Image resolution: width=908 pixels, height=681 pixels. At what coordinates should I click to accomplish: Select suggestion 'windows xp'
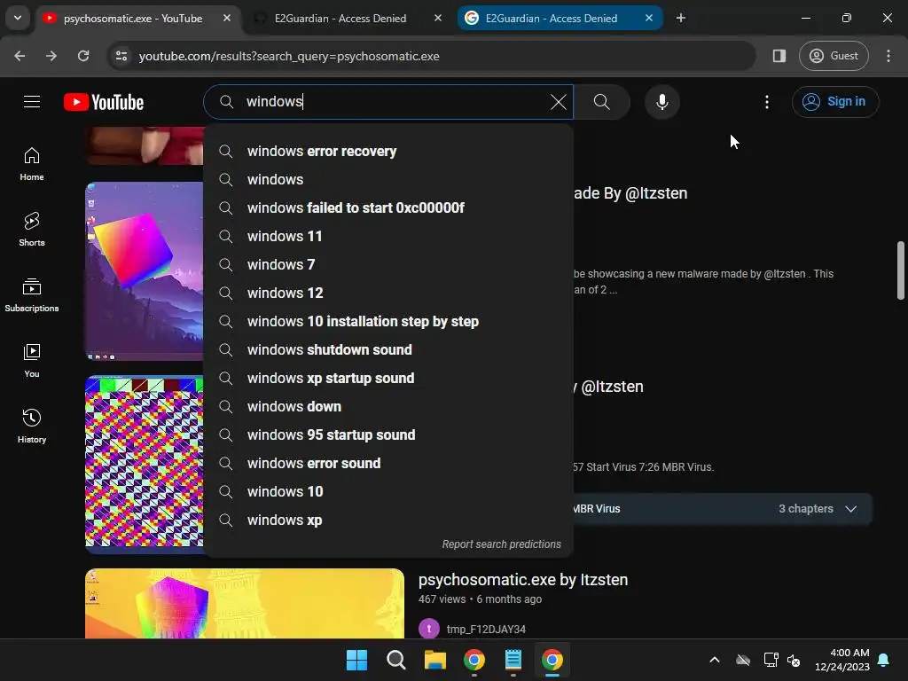(x=388, y=520)
